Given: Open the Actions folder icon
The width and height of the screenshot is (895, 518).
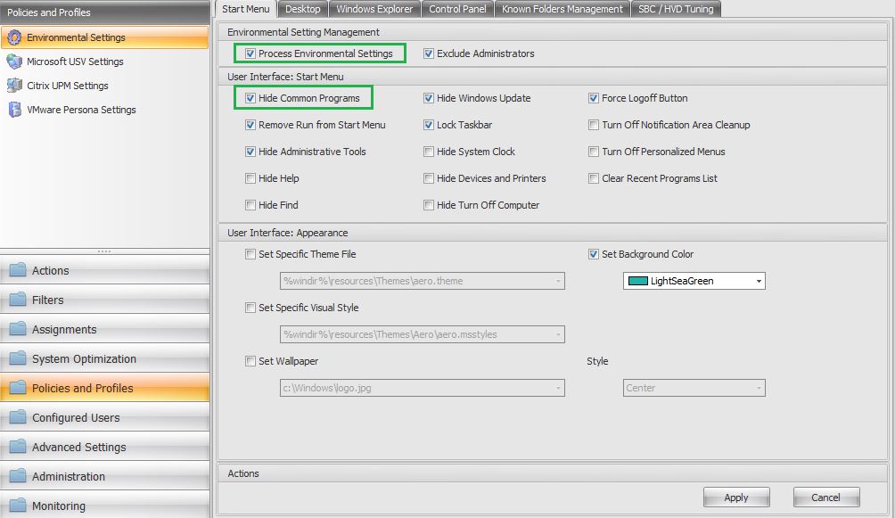Looking at the screenshot, I should (17, 271).
